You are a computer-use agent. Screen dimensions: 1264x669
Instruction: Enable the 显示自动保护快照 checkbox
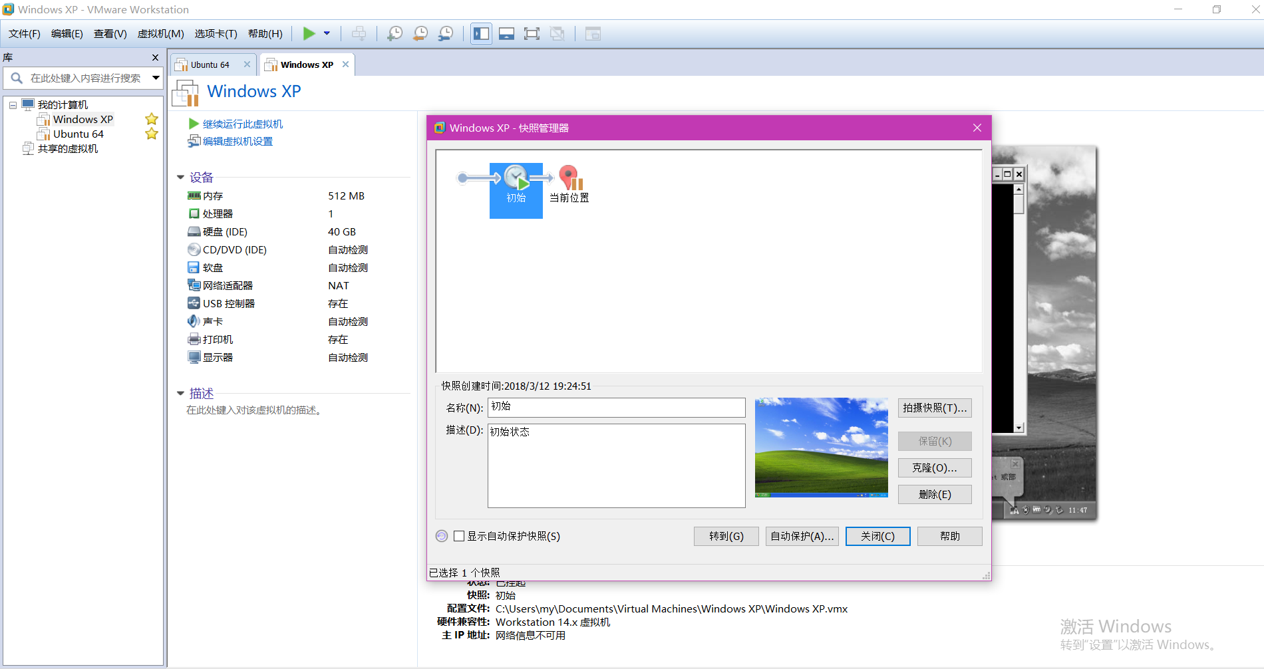(459, 536)
